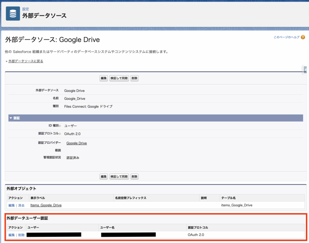Go back via 外部データソースに戻る link

pyautogui.click(x=26, y=61)
